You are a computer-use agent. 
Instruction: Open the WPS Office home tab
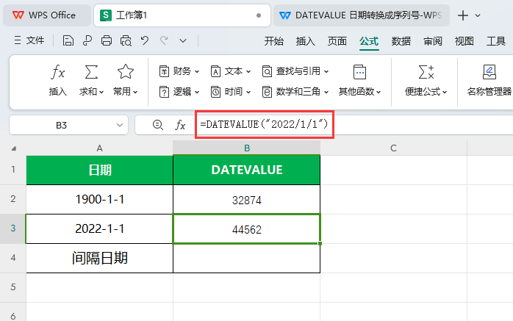click(46, 15)
